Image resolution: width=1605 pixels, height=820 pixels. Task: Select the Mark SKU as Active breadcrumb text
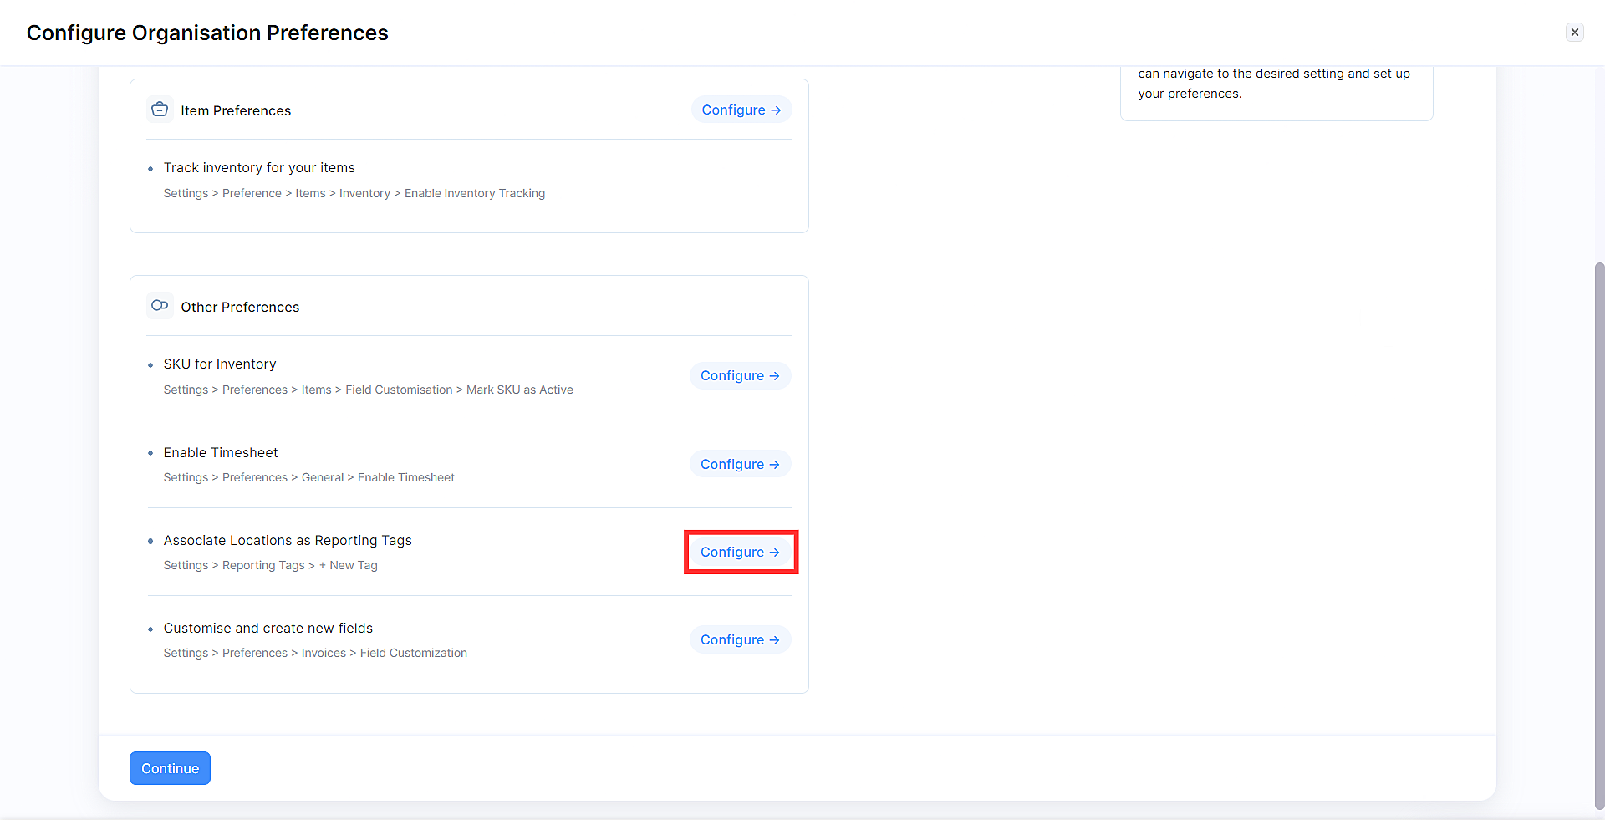click(519, 390)
